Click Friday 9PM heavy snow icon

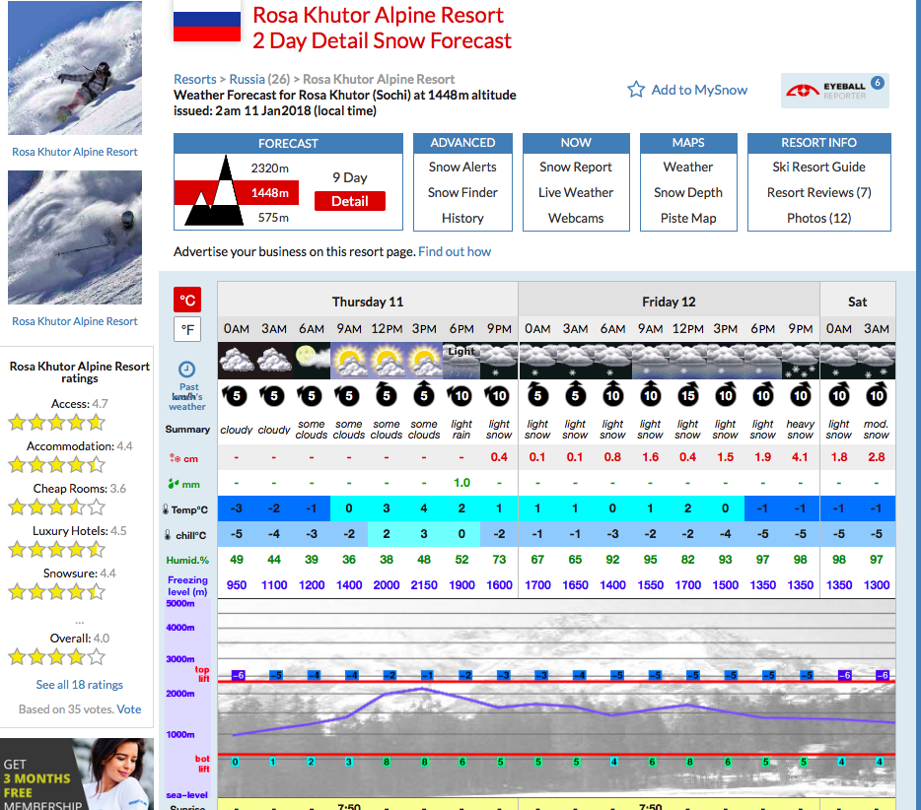click(801, 361)
